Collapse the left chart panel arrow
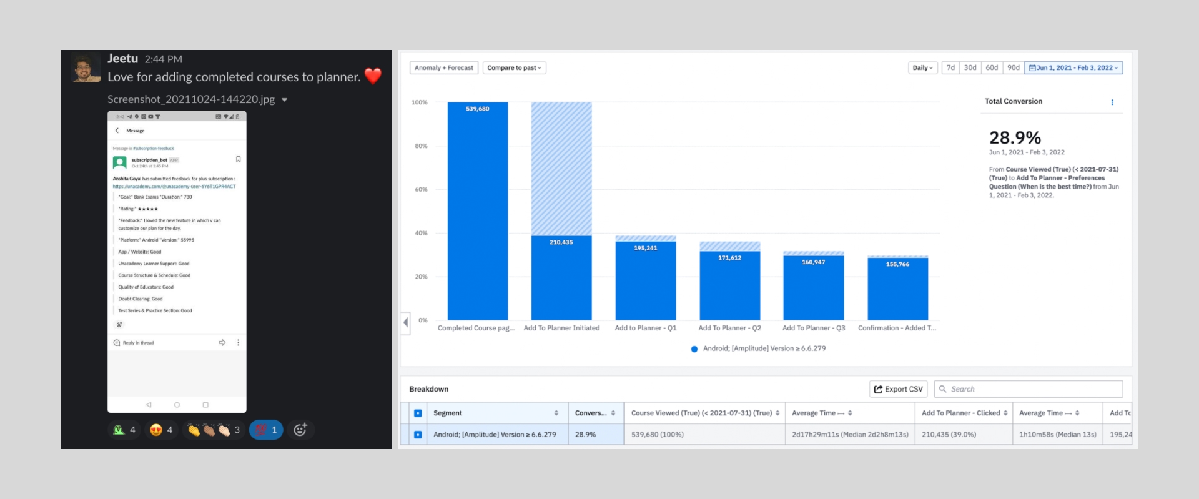 (x=406, y=322)
